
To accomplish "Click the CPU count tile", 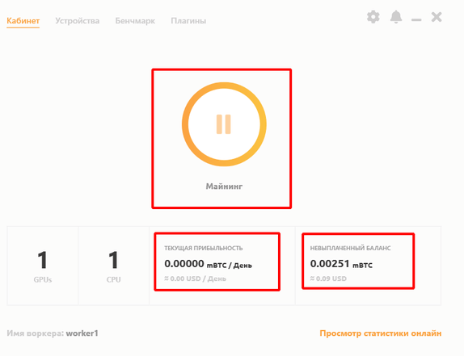I will point(114,266).
